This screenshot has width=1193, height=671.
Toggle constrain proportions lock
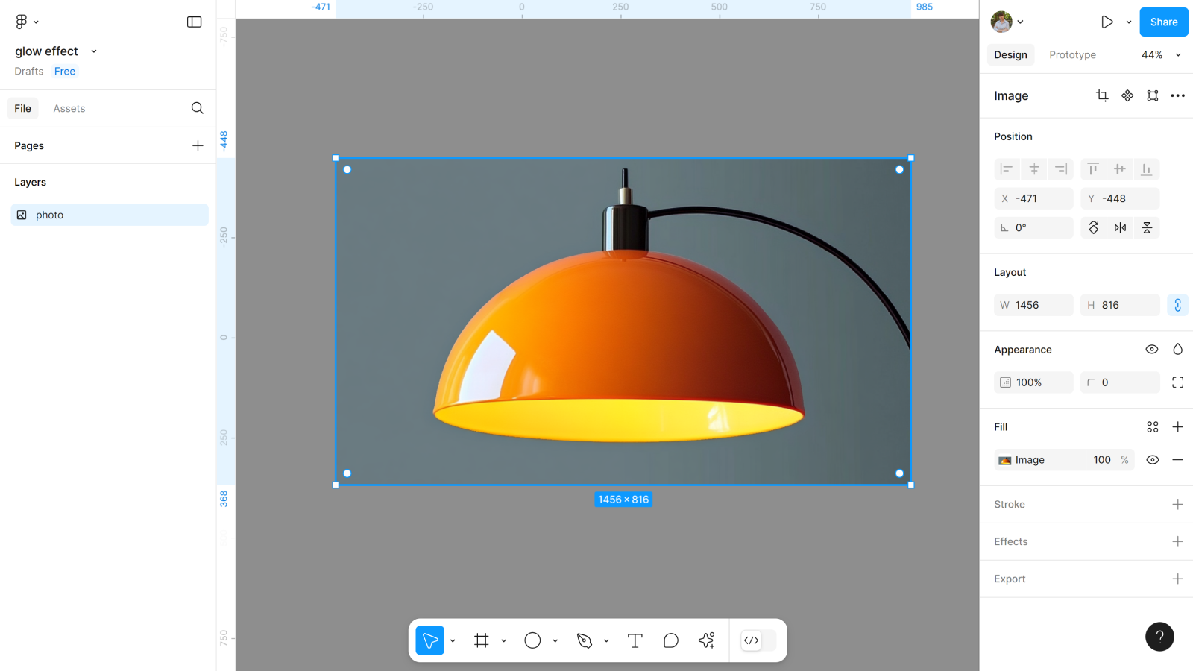coord(1177,305)
